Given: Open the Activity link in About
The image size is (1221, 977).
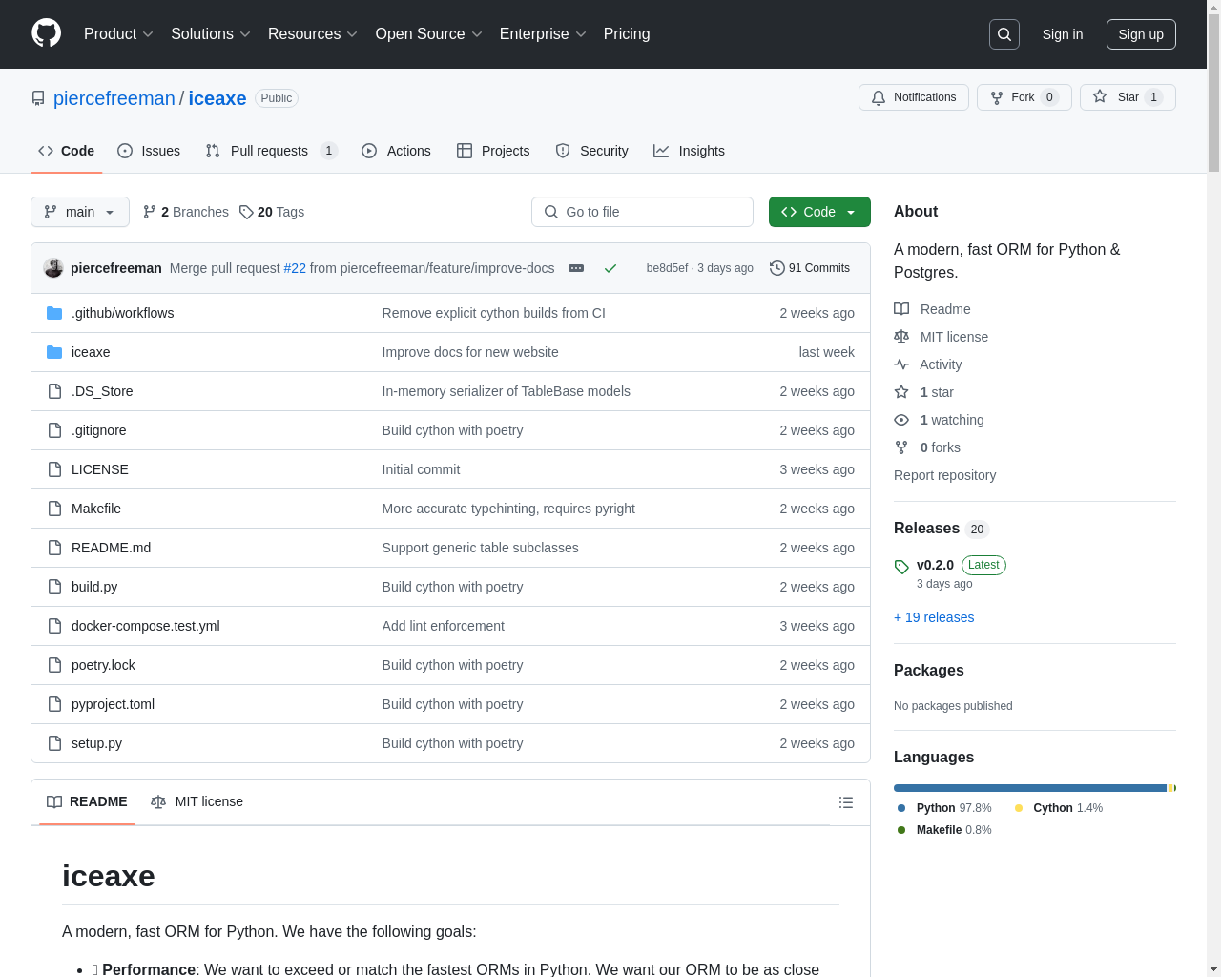Looking at the screenshot, I should click(928, 364).
